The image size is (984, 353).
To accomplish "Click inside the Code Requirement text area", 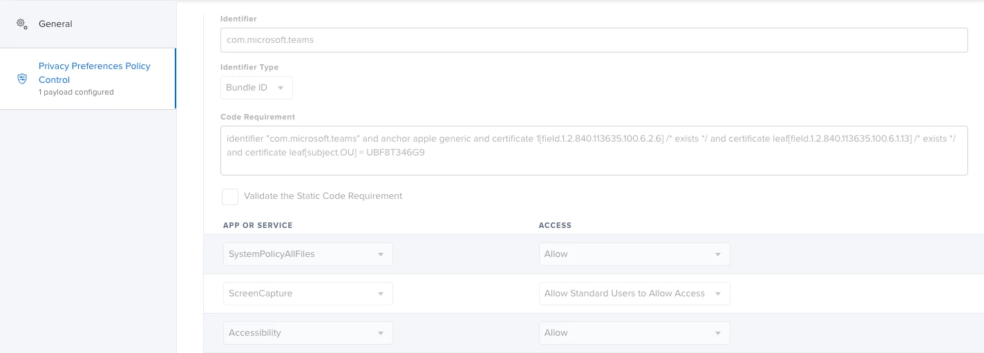I will tap(594, 151).
